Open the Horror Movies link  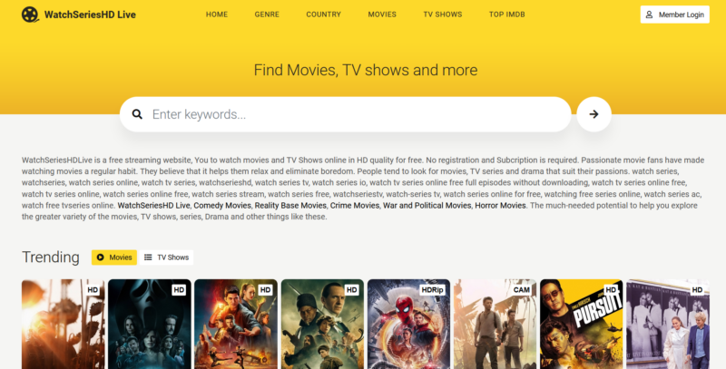pyautogui.click(x=501, y=205)
